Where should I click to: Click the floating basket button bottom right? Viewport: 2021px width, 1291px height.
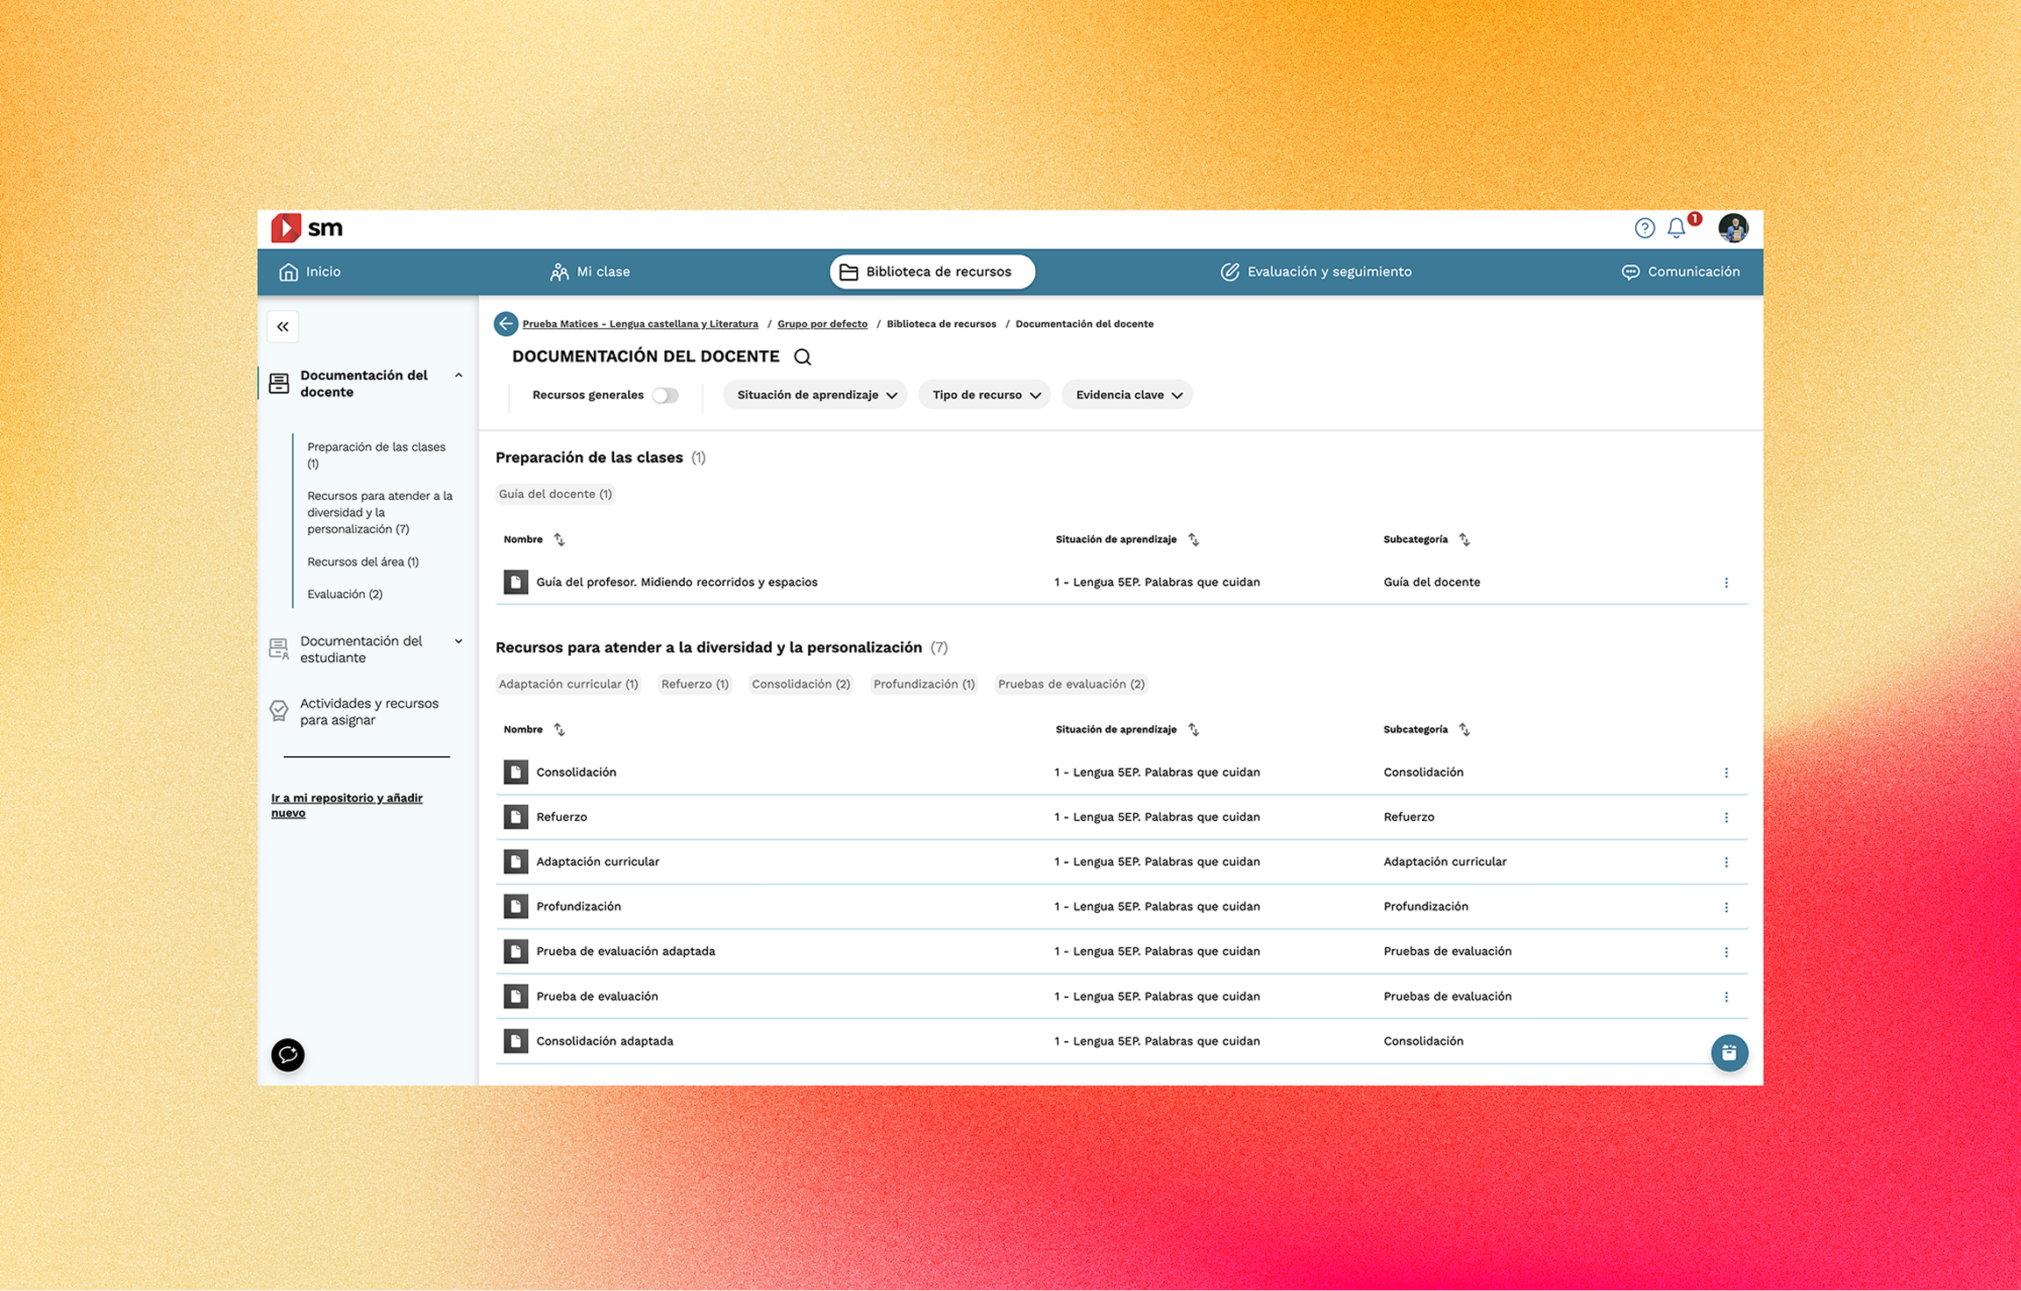coord(1729,1052)
